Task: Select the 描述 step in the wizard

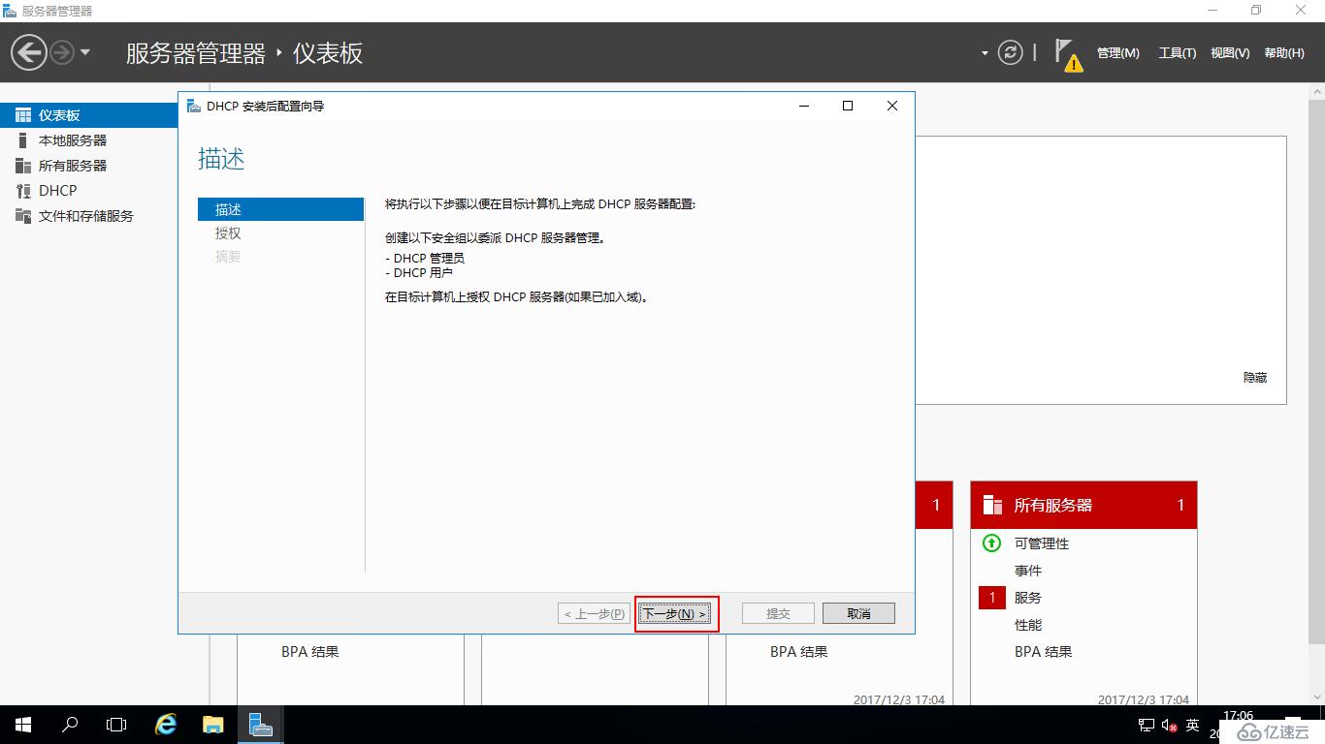Action: (280, 209)
